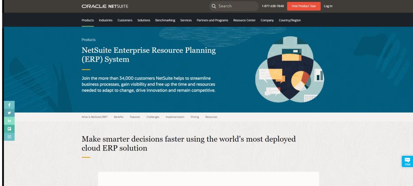
Task: Click the Log In link
Action: tap(328, 6)
